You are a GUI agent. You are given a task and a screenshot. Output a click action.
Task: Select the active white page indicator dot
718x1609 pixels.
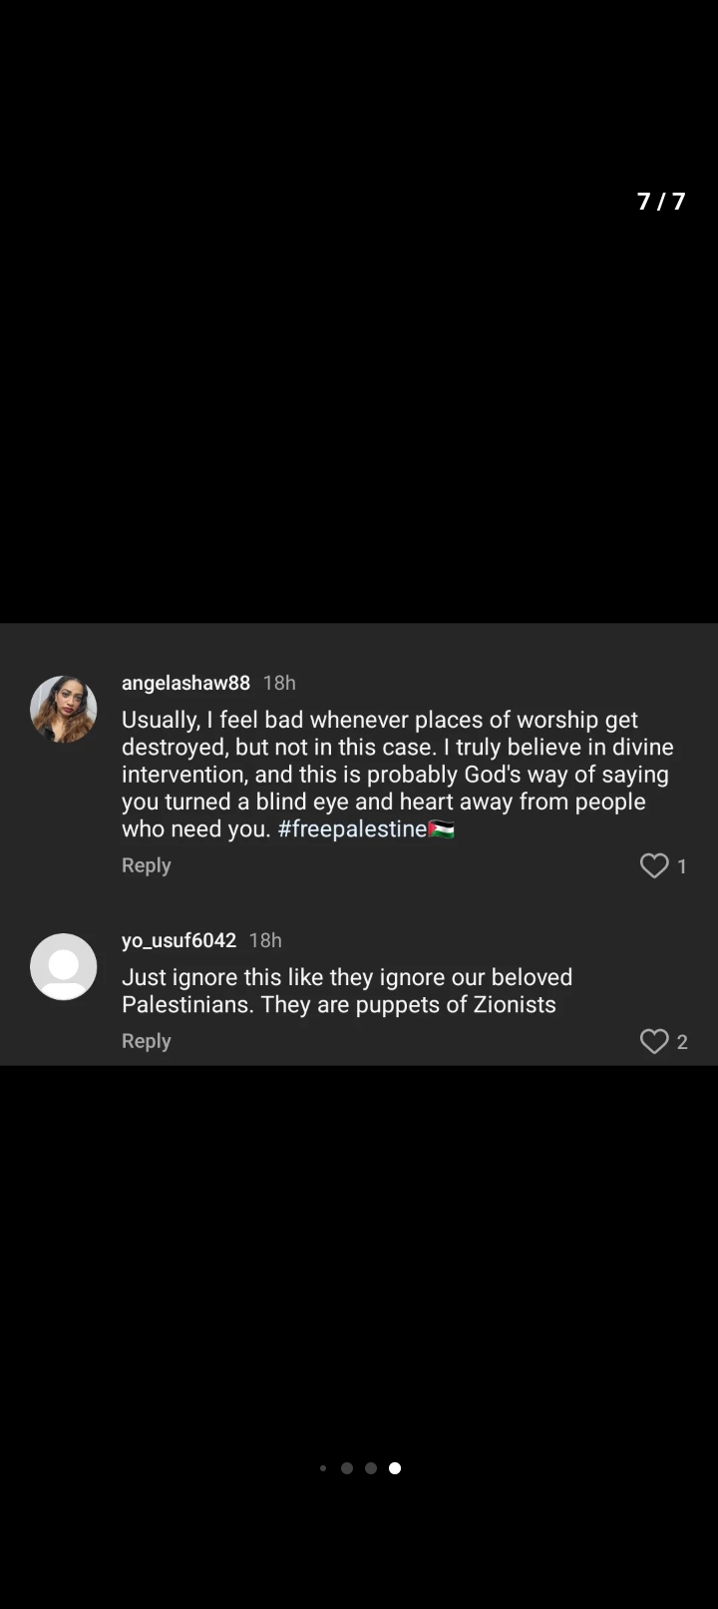point(395,1468)
